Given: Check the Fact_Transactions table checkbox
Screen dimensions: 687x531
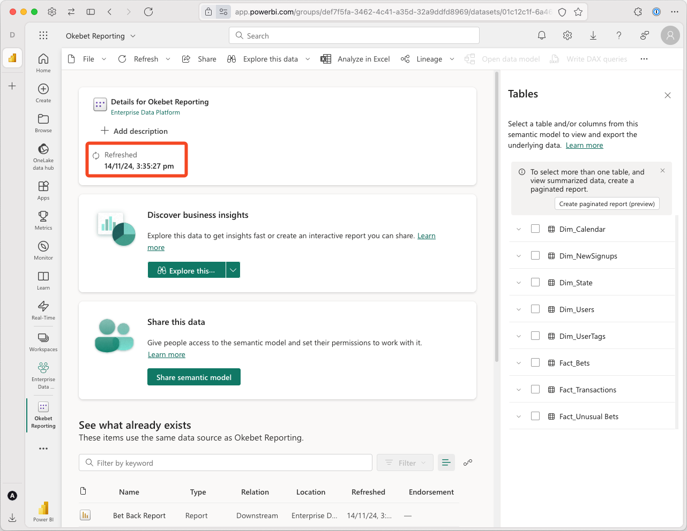Looking at the screenshot, I should click(x=535, y=389).
